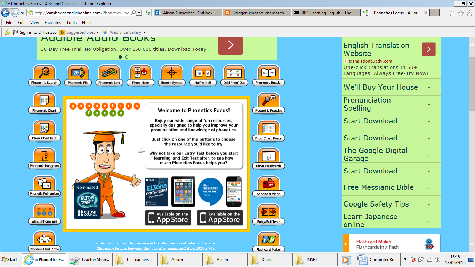Expand the Google Safety Tips entry
The width and height of the screenshot is (475, 267).
coord(391,204)
